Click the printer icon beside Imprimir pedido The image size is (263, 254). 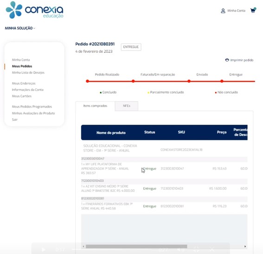[227, 60]
